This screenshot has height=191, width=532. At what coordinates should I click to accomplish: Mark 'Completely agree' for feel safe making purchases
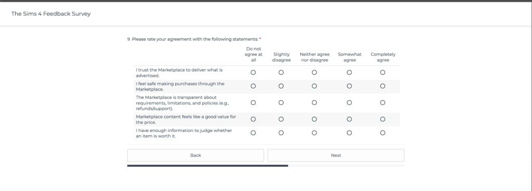[382, 86]
